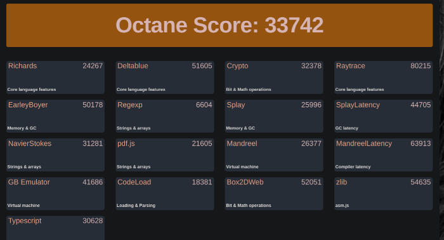
Task: Select the NavierStokes score 31281
Action: (x=93, y=143)
